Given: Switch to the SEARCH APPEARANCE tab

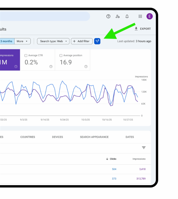Looking at the screenshot, I should [94, 137].
